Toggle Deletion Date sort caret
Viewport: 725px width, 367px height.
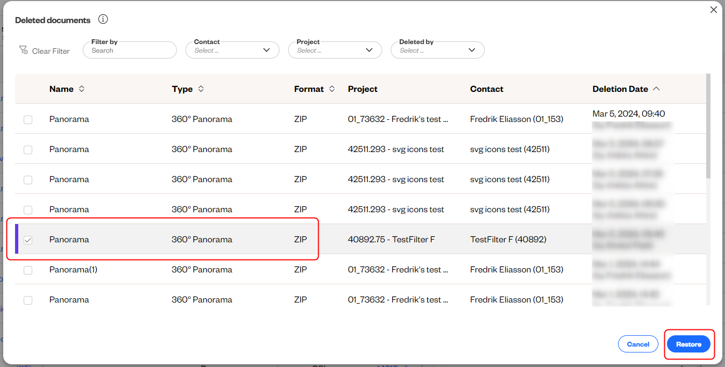click(656, 89)
